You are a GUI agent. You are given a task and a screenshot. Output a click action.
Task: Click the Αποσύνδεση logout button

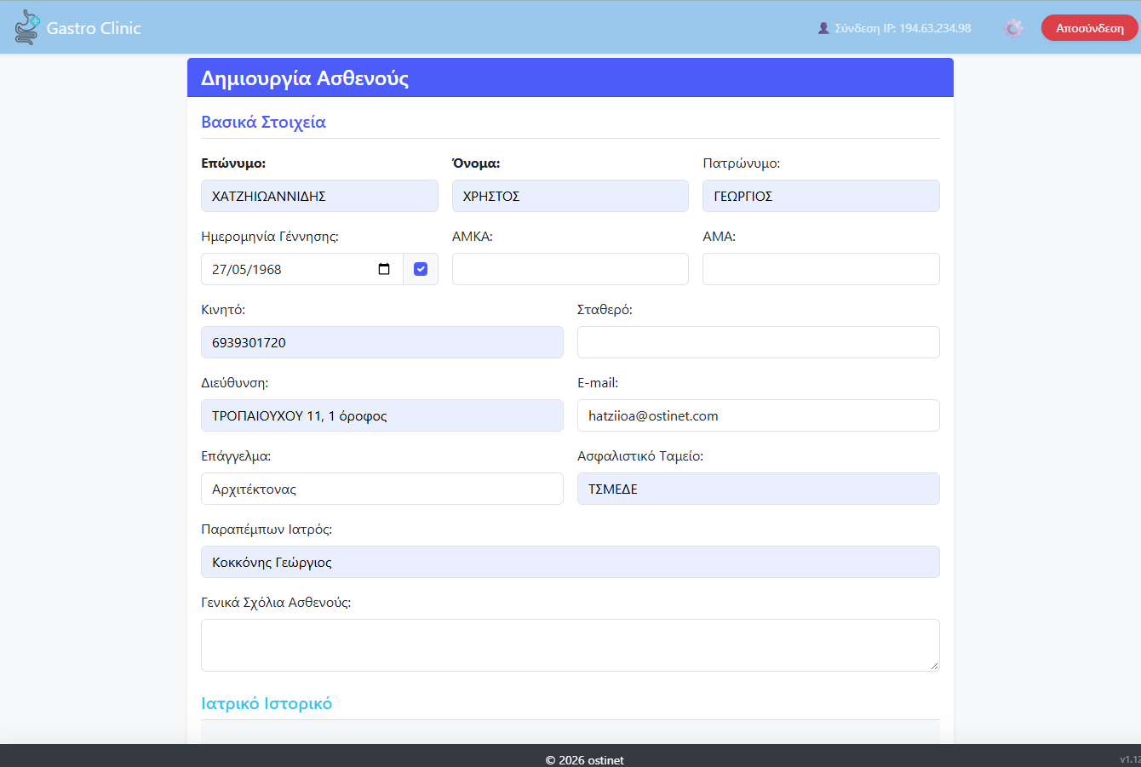coord(1090,28)
